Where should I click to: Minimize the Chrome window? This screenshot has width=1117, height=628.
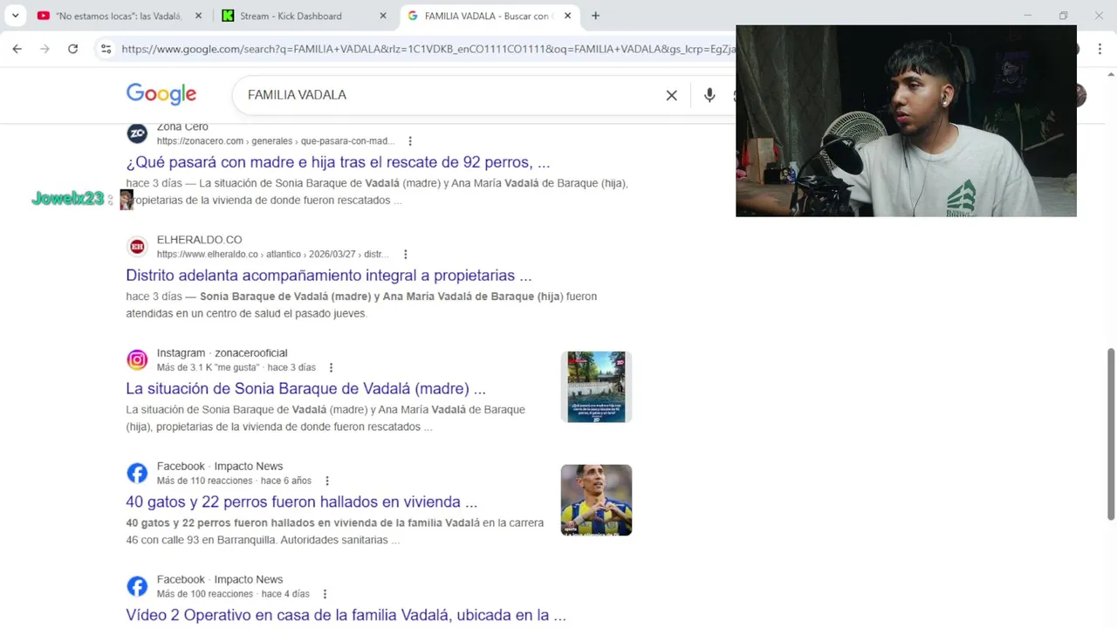[1027, 16]
